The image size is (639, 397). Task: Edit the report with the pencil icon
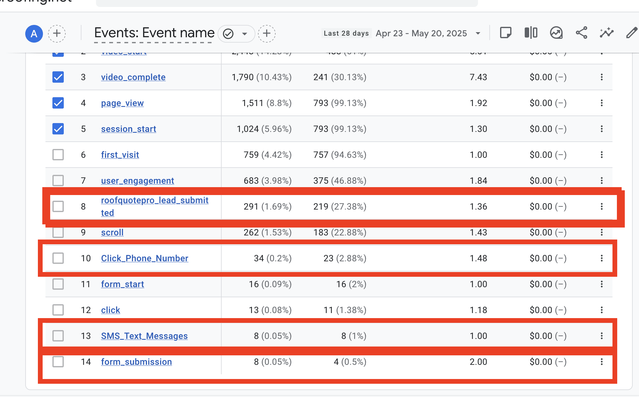coord(631,33)
